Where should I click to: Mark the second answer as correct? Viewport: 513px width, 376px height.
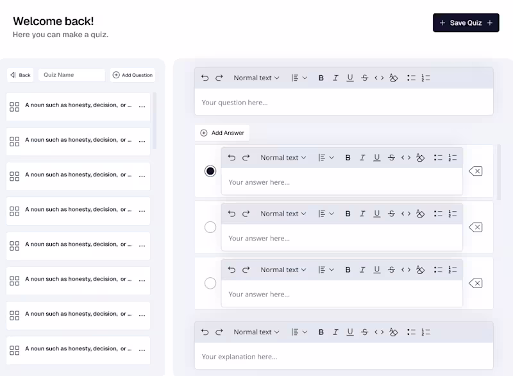[210, 227]
